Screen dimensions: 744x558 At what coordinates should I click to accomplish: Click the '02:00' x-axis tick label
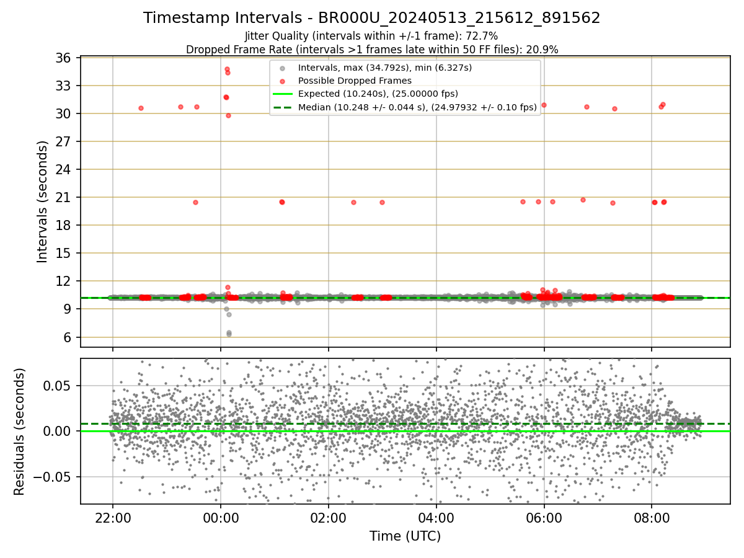point(329,518)
